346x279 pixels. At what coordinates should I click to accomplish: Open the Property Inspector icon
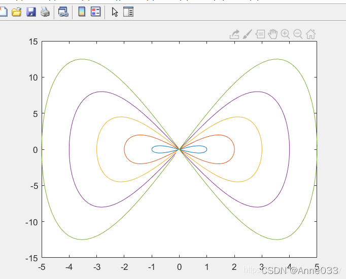128,12
